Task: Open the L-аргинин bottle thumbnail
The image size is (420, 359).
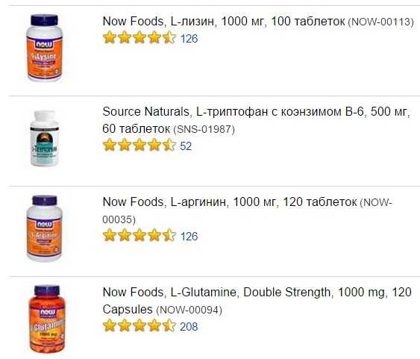Action: [45, 228]
